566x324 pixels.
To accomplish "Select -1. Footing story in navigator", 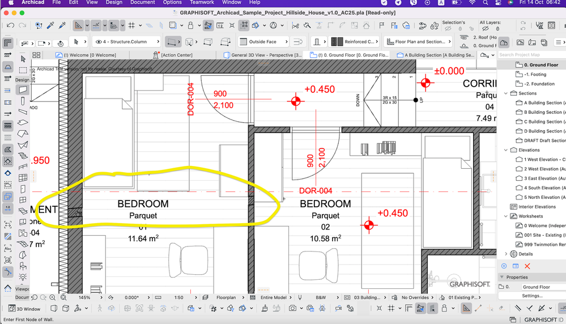I will [535, 74].
